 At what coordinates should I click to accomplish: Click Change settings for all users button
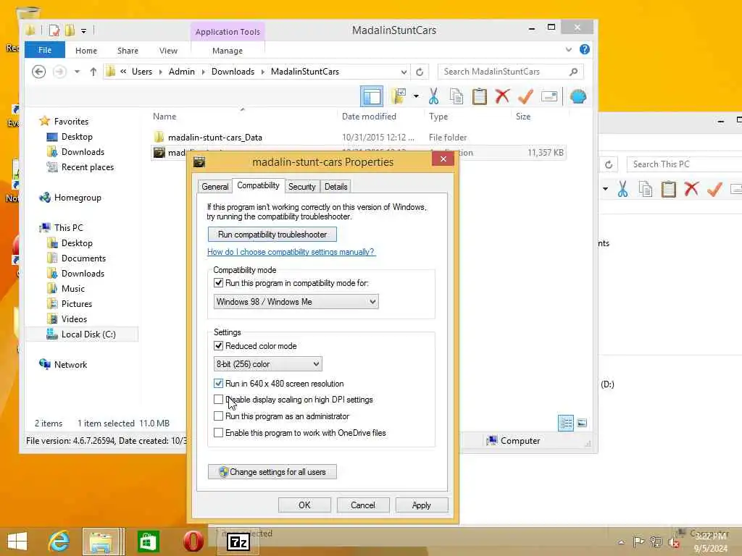click(272, 472)
